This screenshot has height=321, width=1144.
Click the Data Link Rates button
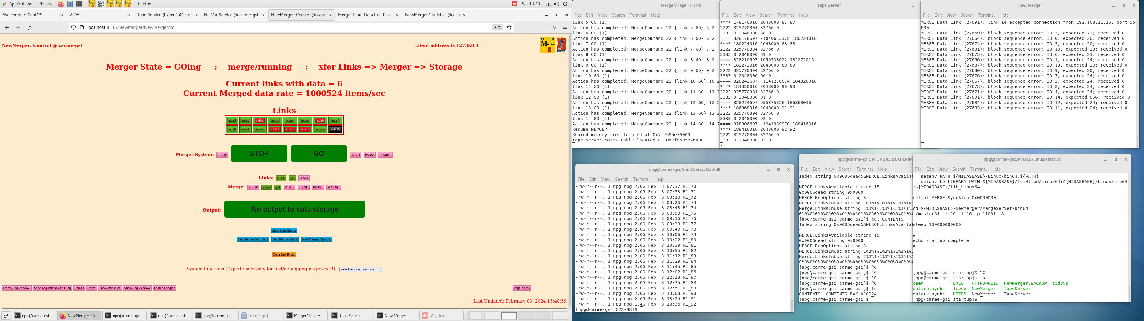coord(284,254)
